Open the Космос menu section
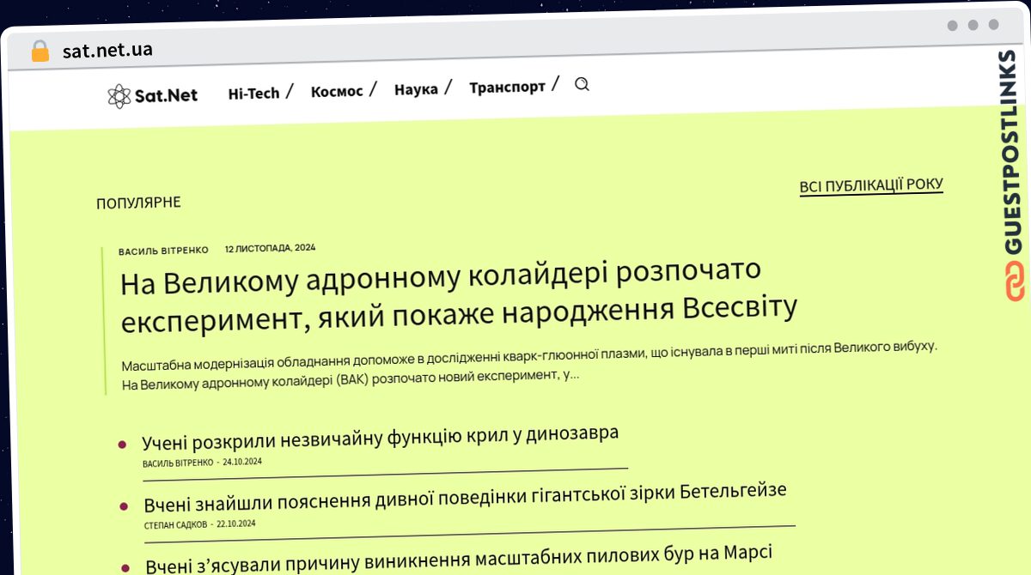 click(x=337, y=91)
